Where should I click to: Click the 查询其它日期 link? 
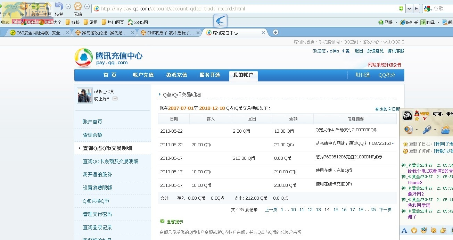387,109
